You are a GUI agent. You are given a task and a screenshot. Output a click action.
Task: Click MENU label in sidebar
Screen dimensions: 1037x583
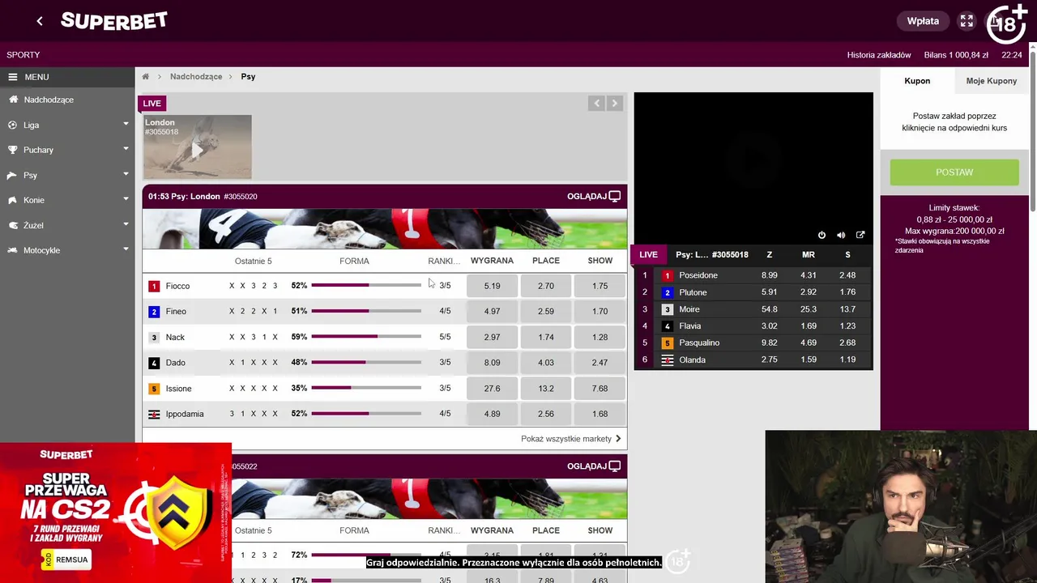(36, 77)
